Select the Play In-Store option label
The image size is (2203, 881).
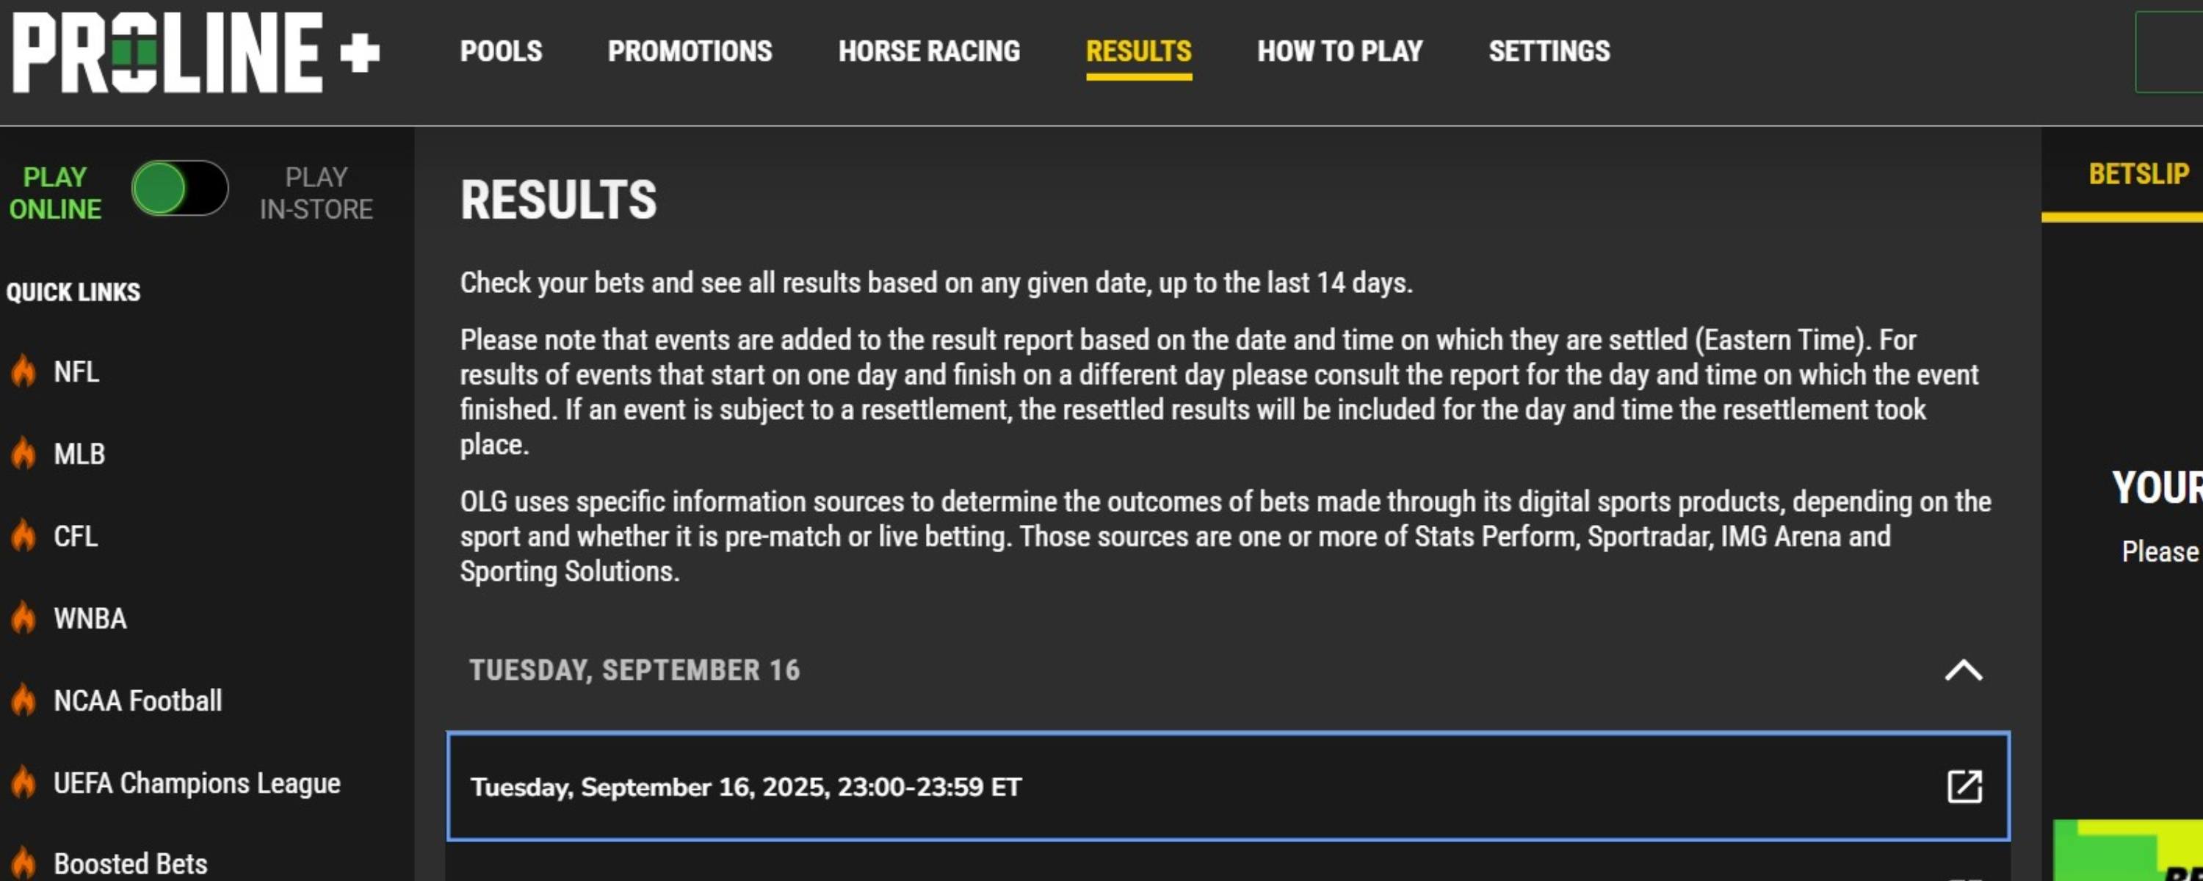pos(316,193)
